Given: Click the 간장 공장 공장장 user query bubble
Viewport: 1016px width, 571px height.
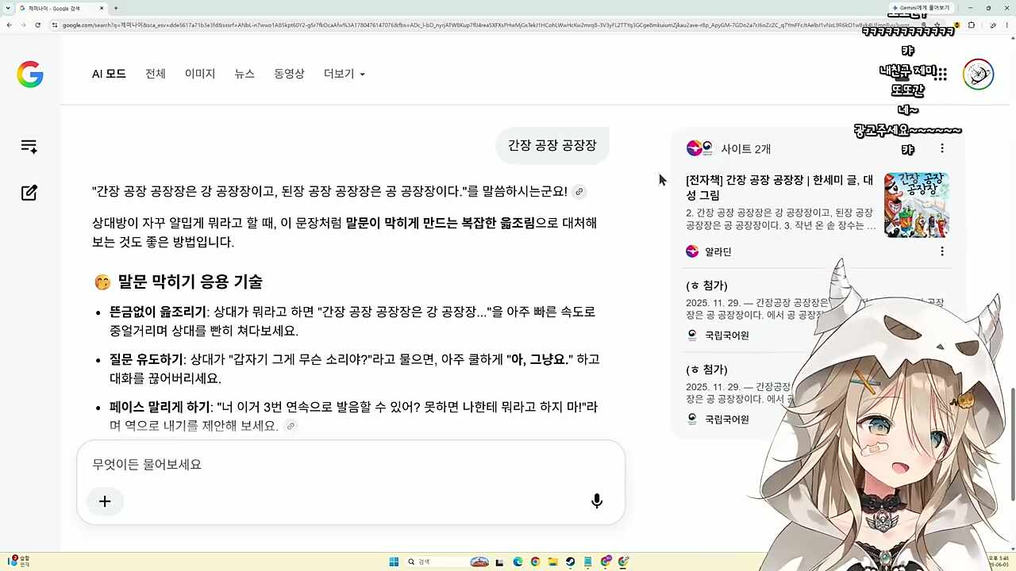Looking at the screenshot, I should [x=552, y=146].
